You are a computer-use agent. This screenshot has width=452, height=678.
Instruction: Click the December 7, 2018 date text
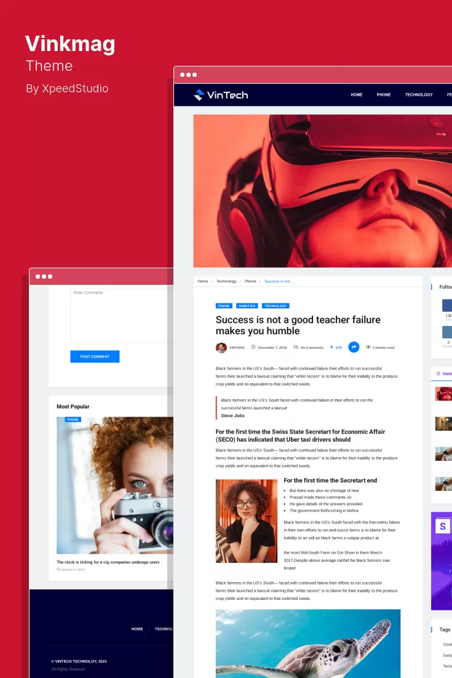pos(272,348)
